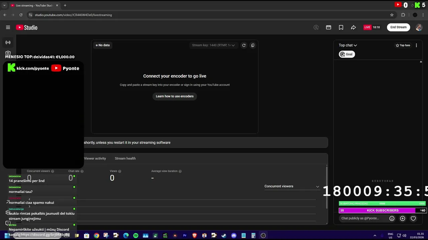Click help icon beside Concurrent viewers
The height and width of the screenshot is (240, 428).
point(52,171)
